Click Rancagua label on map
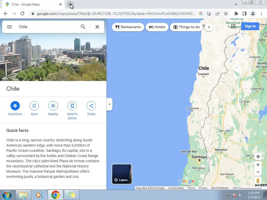This screenshot has height=200, width=267. (x=198, y=168)
